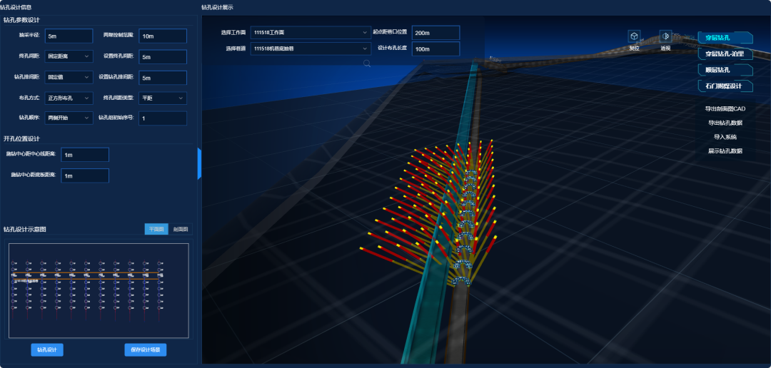Viewport: 771px width, 368px height.
Task: Click the 施钻中心距中心线距离 input field
Action: coord(85,155)
